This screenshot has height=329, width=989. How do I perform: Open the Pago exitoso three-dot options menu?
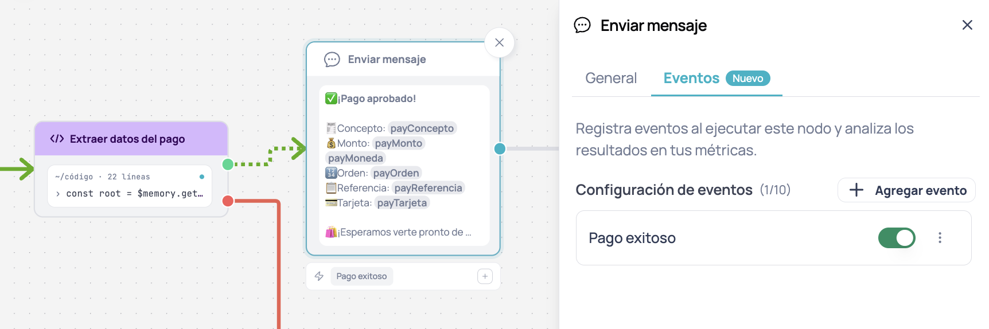pos(940,238)
